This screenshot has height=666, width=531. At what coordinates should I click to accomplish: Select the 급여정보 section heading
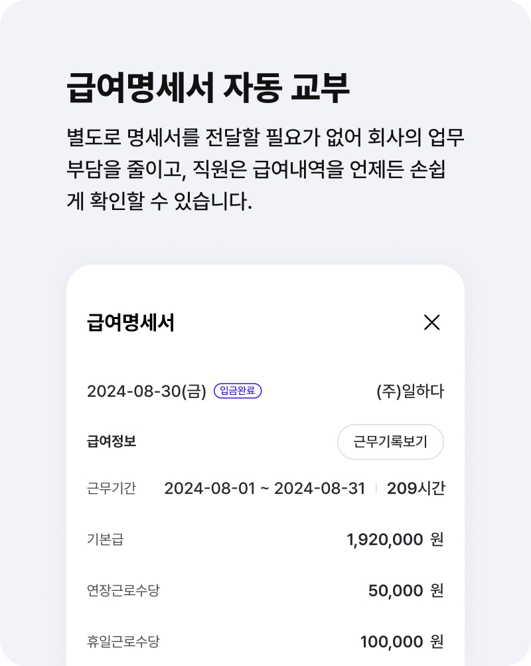point(112,441)
